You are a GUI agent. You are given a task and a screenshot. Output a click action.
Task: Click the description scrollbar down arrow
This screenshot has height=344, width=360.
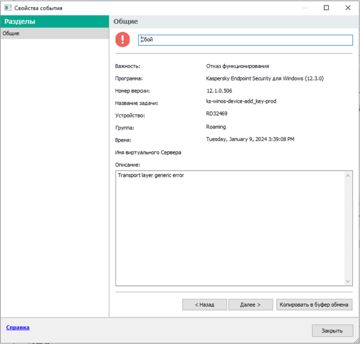pos(348,281)
